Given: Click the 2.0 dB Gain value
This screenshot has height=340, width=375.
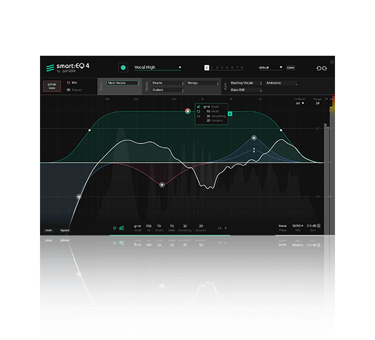Looking at the screenshot, I should click(311, 226).
